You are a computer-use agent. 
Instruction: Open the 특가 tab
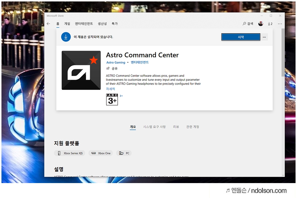[x=115, y=24]
